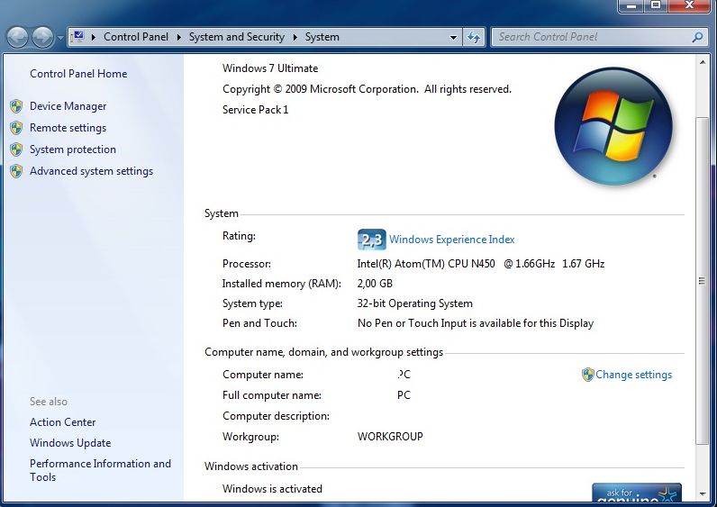717x507 pixels.
Task: Click the shield icon next to Device Manager
Action: pos(15,106)
